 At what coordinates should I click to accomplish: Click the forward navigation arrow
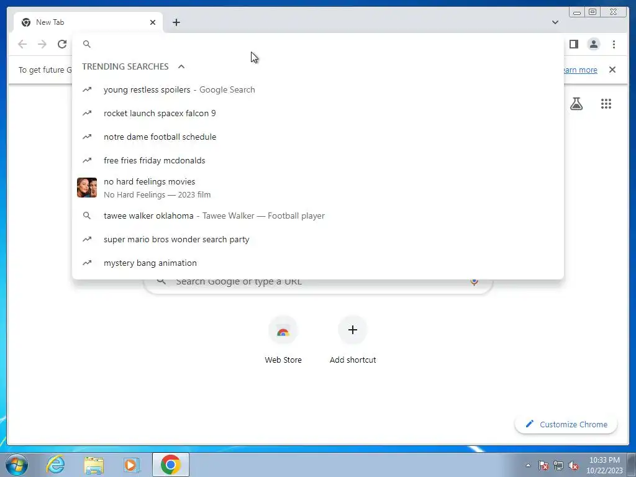[x=42, y=44]
